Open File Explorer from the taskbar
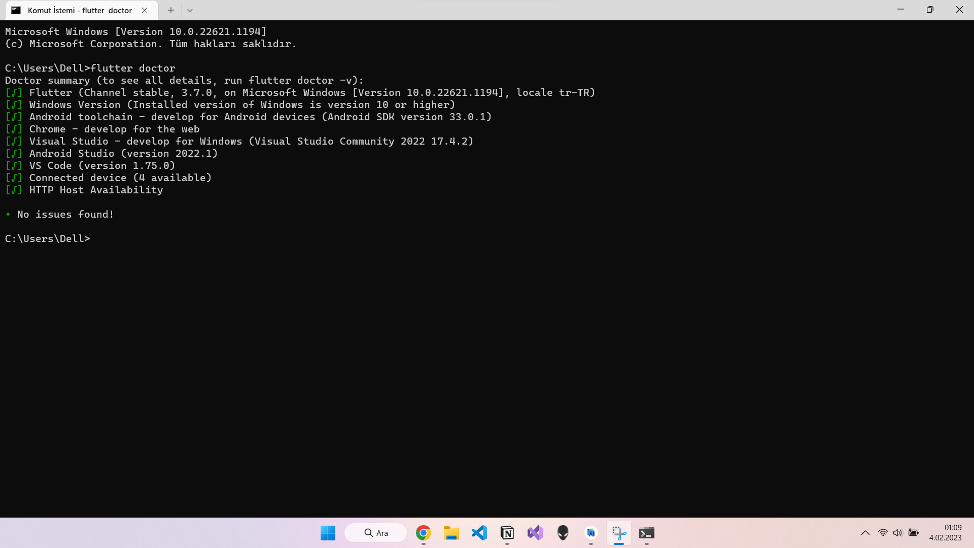The image size is (974, 548). (451, 533)
